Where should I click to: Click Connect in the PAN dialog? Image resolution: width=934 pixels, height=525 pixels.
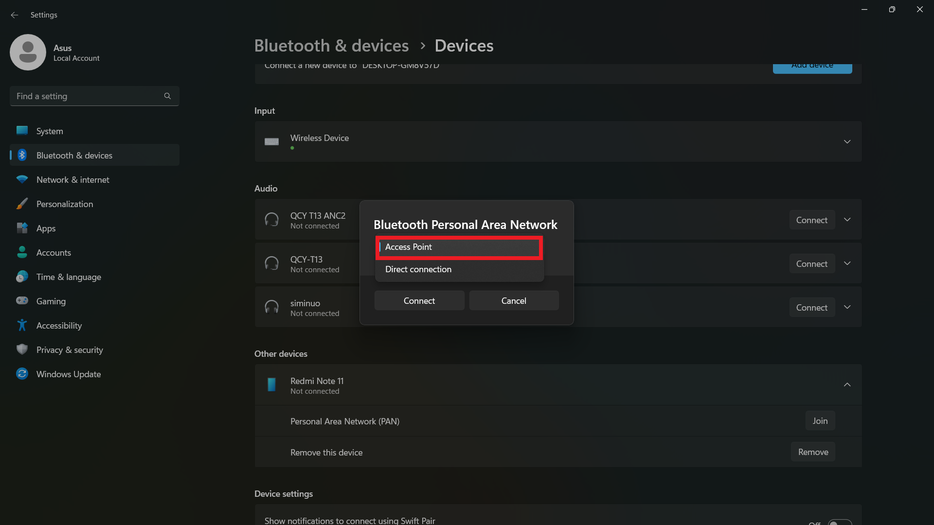(419, 300)
